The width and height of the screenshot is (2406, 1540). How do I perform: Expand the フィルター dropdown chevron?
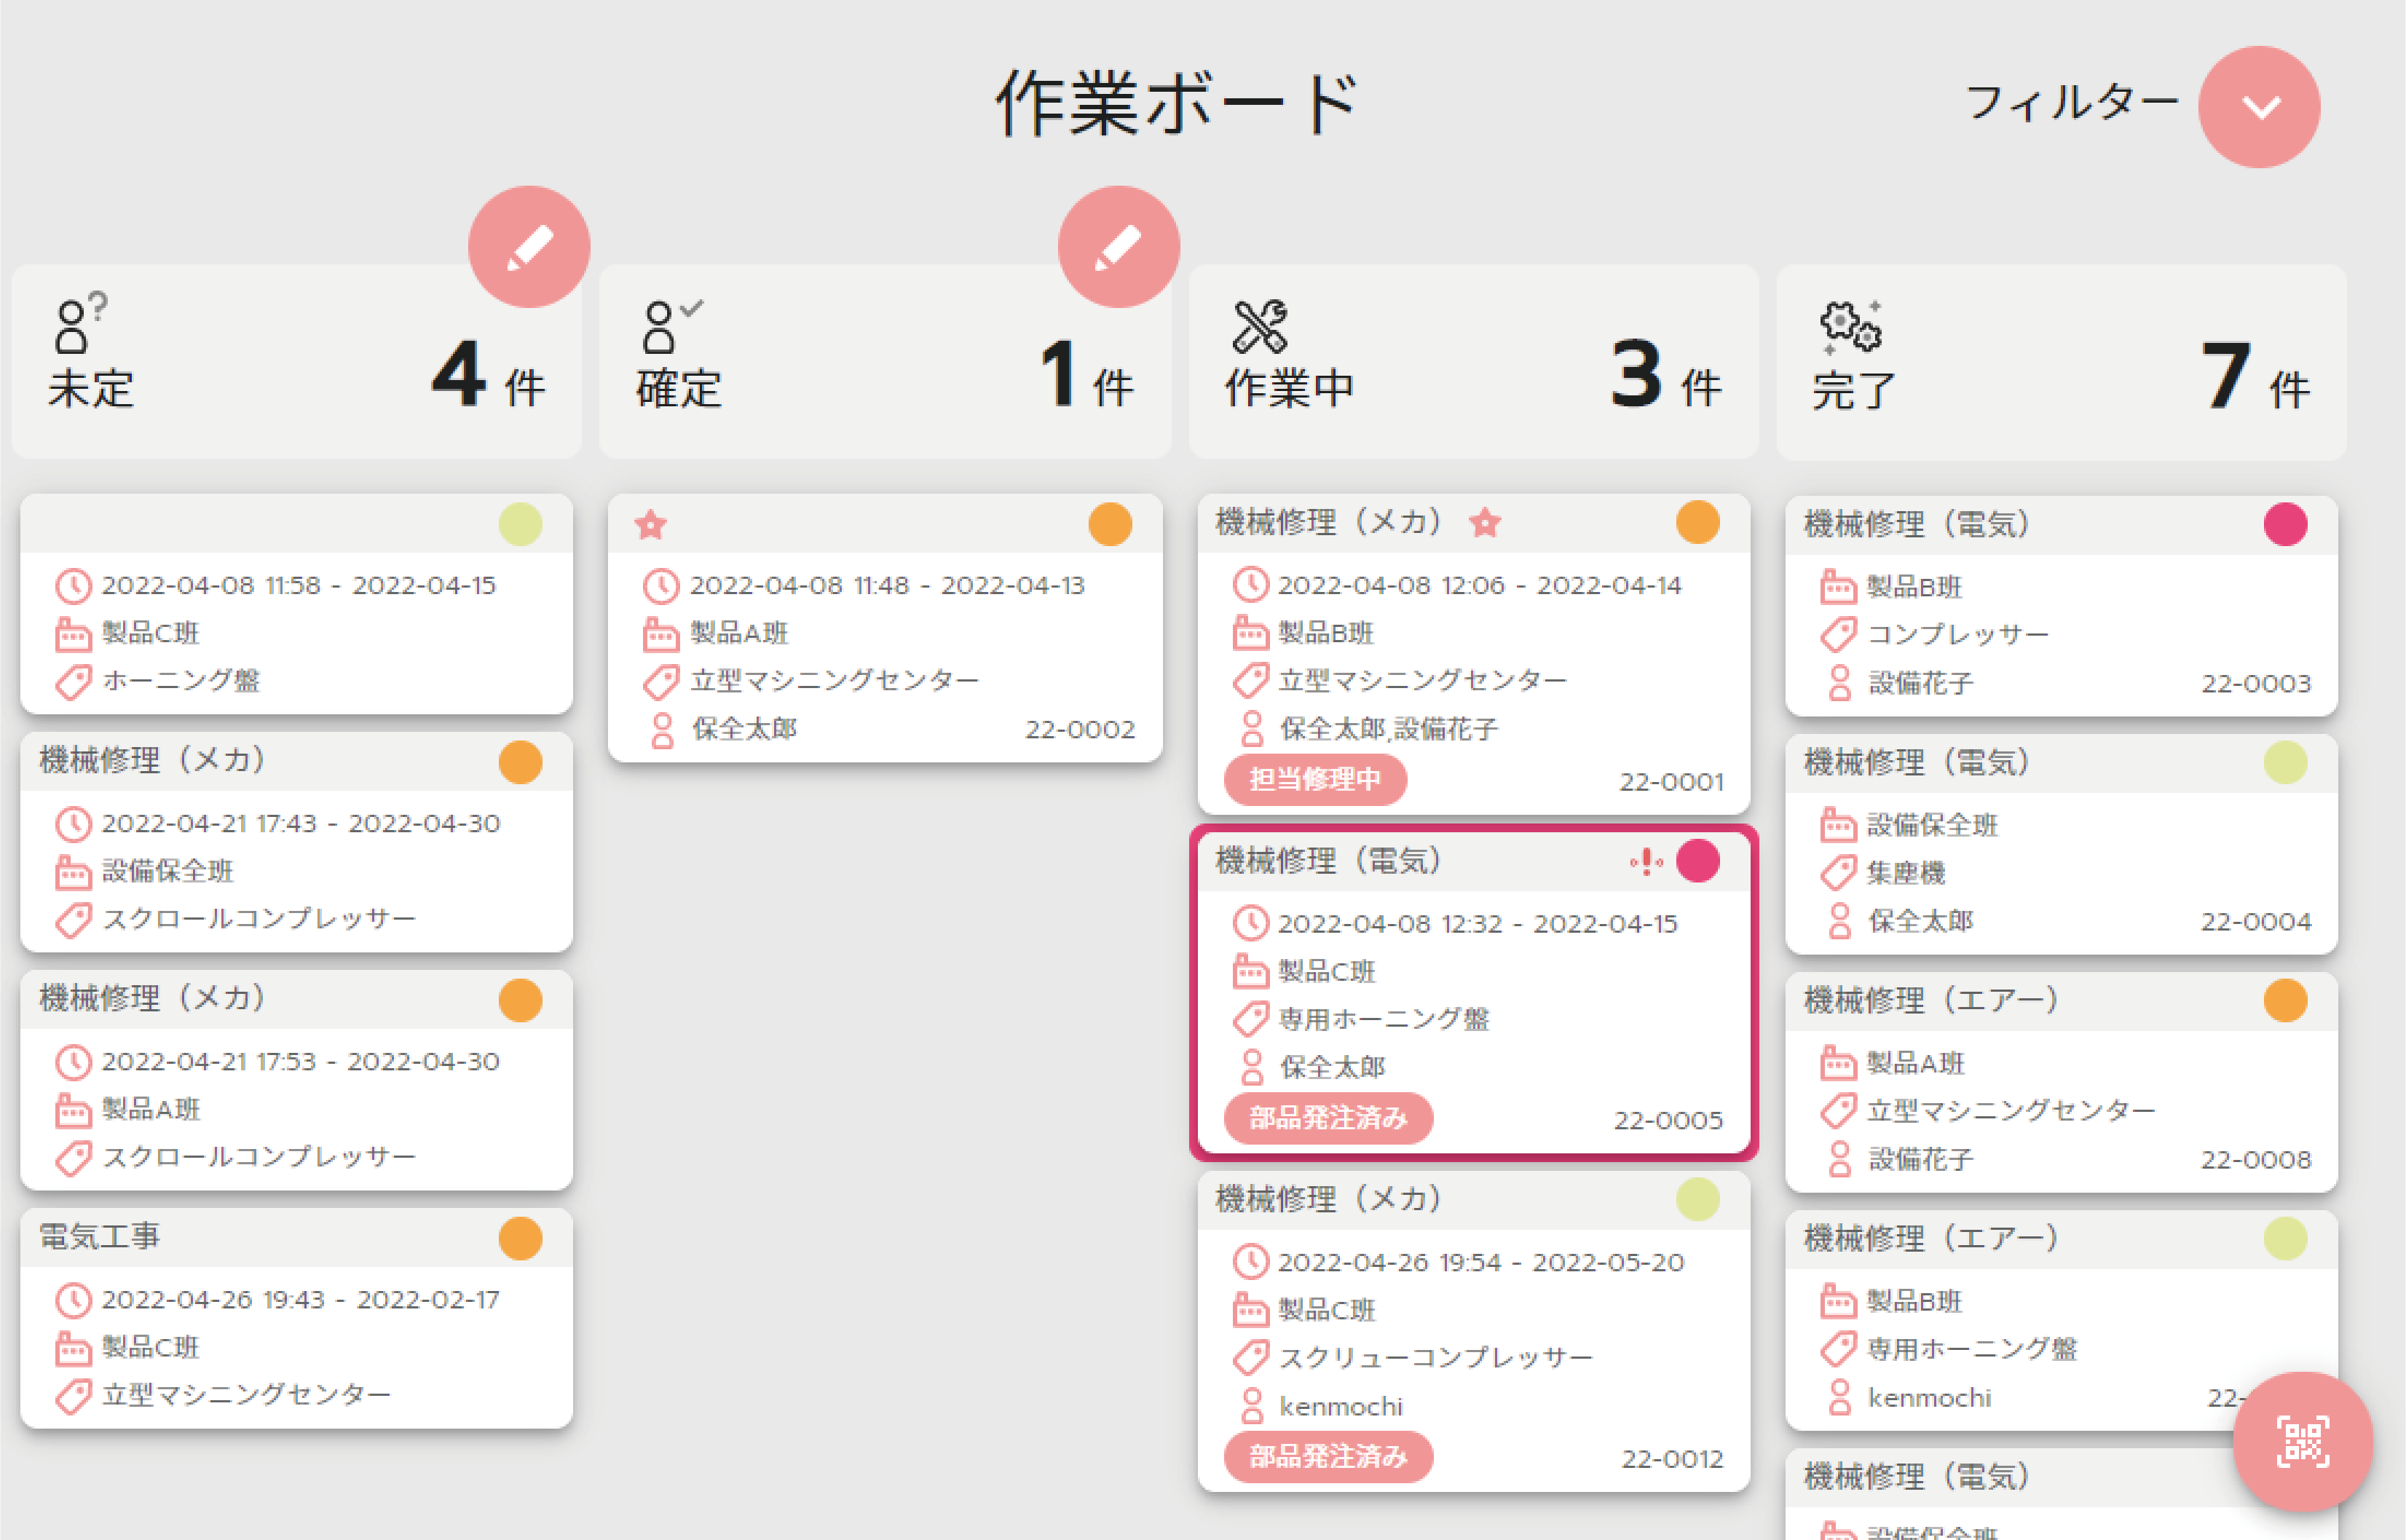tap(2259, 107)
